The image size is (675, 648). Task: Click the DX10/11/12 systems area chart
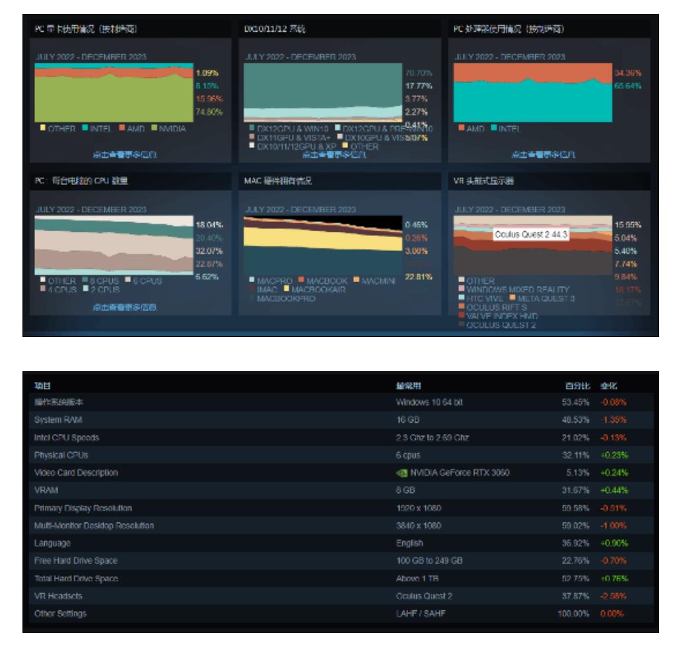(x=323, y=92)
